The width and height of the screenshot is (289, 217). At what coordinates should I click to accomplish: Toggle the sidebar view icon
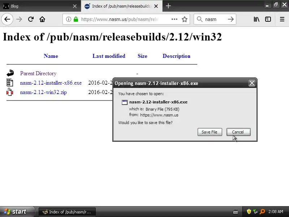pos(268,19)
